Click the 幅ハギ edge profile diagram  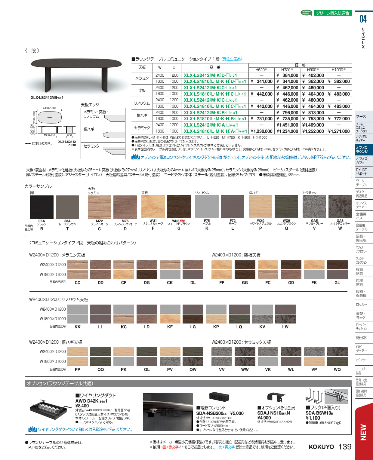[x=114, y=134]
